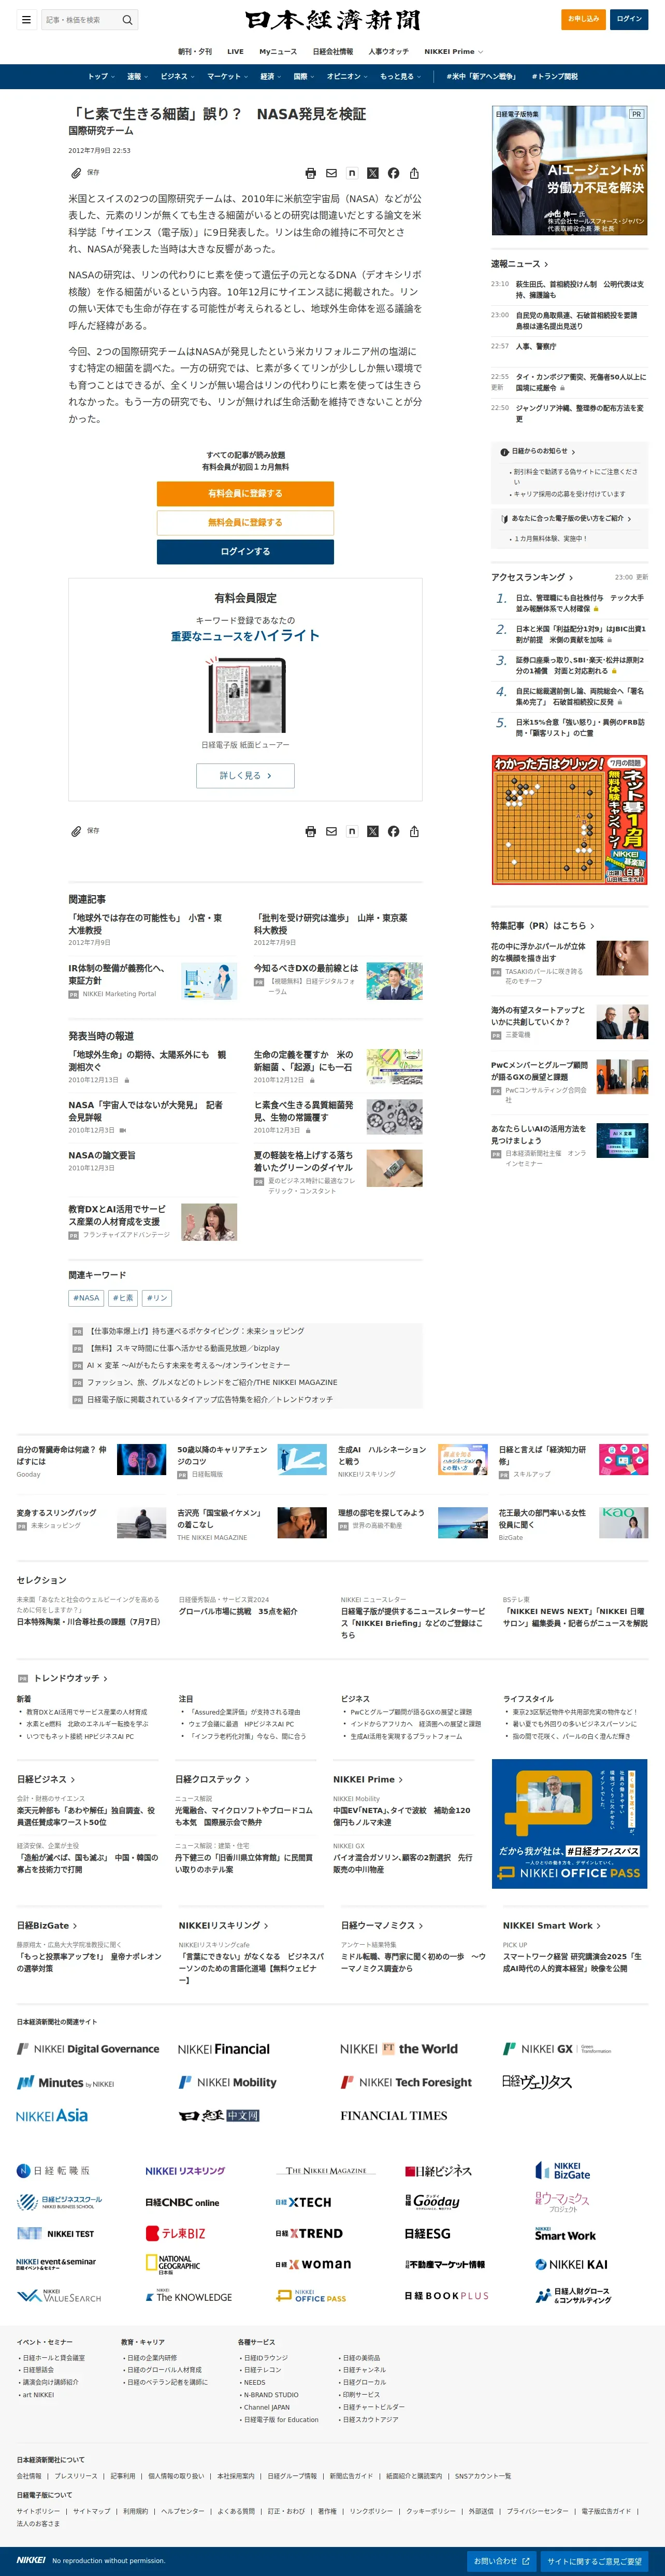Click the 詳しく見る button
Screen dimensions: 665x2576
244,775
